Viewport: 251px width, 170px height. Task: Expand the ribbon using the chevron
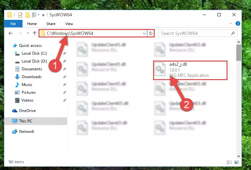[231, 23]
